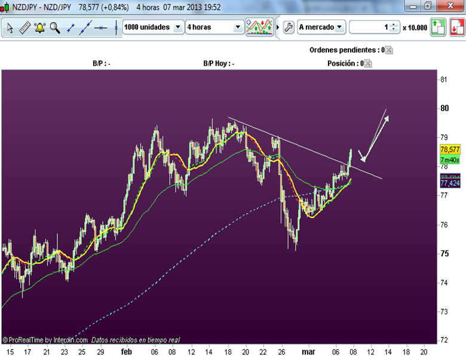Close the position with the X icon
The image size is (466, 356).
[368, 63]
